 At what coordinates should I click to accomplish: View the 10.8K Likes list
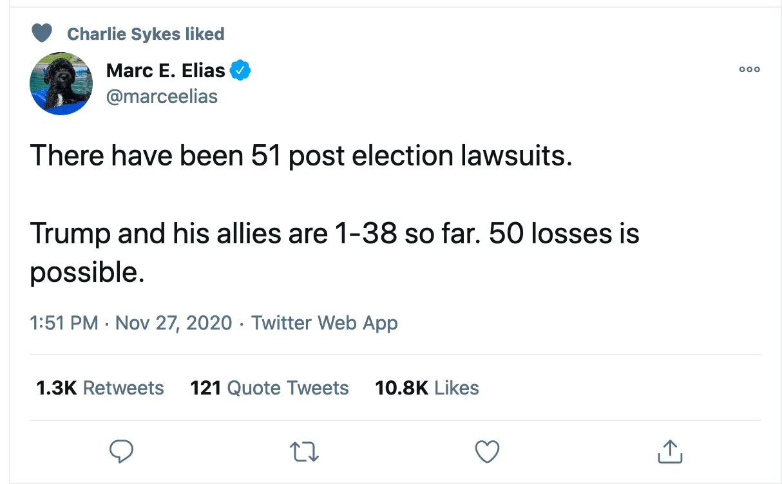coord(426,388)
